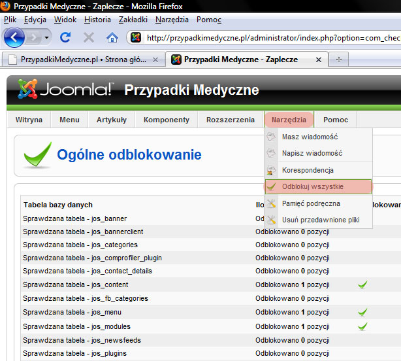The image size is (401, 361).
Task: Click 'Sprawdzana tabela - jos_contact_details' row text
Action: point(88,271)
